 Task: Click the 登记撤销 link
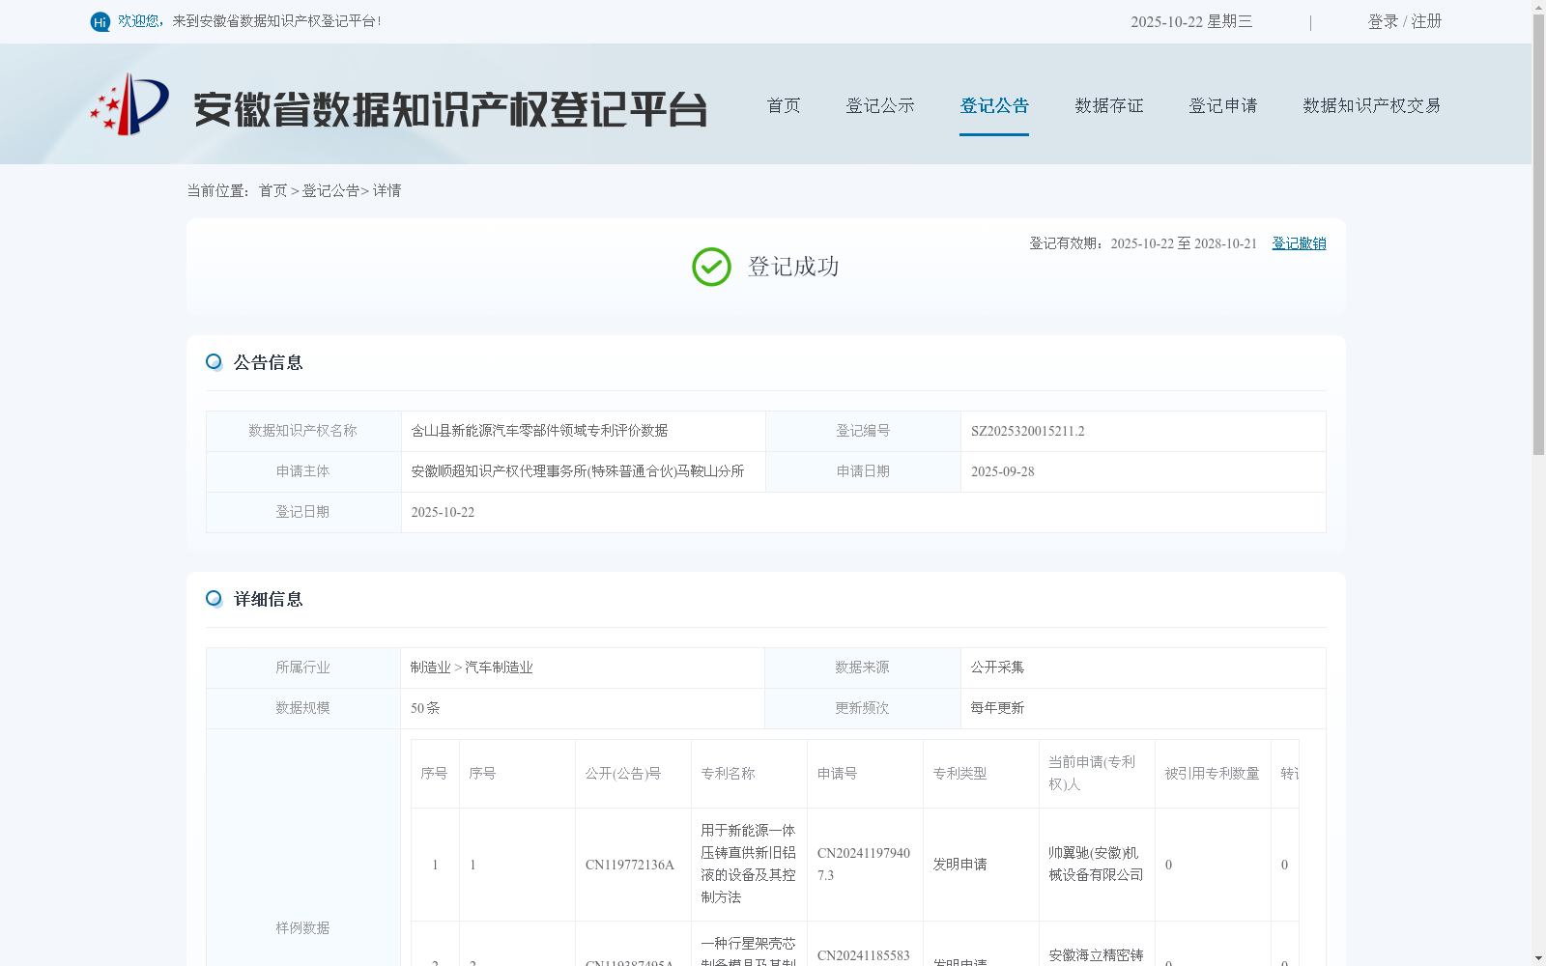point(1299,243)
